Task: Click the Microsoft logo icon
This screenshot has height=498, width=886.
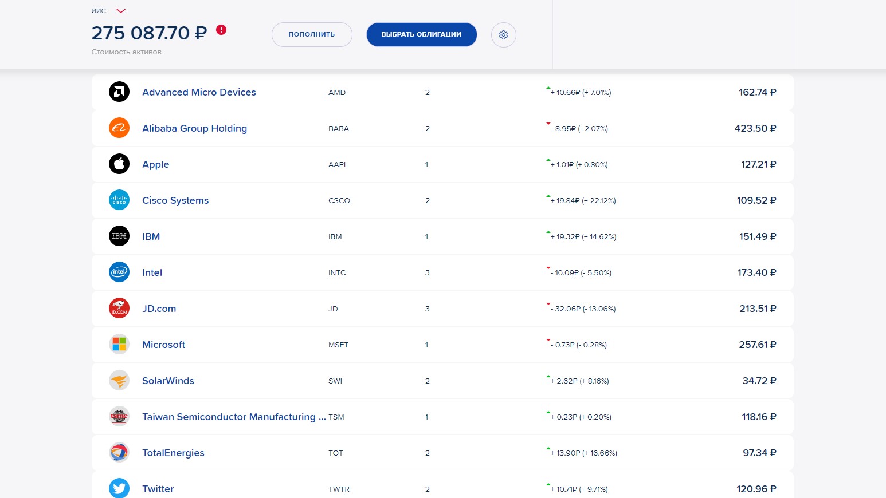Action: [x=119, y=344]
